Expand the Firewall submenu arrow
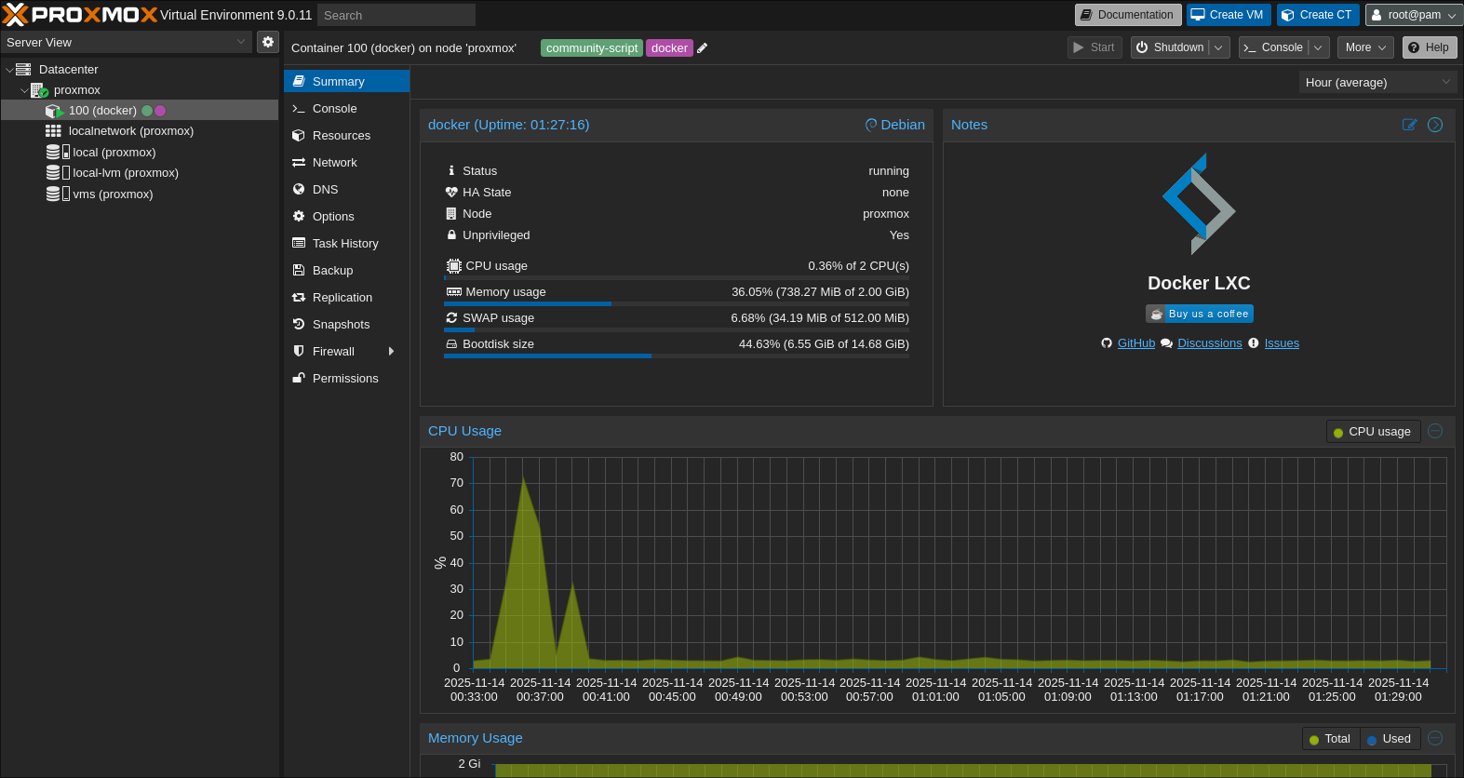Image resolution: width=1464 pixels, height=778 pixels. point(391,352)
